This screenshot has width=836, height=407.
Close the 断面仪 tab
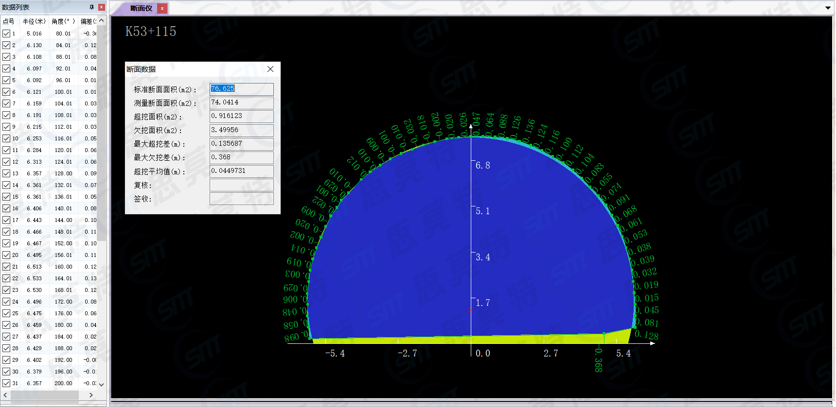pyautogui.click(x=162, y=8)
